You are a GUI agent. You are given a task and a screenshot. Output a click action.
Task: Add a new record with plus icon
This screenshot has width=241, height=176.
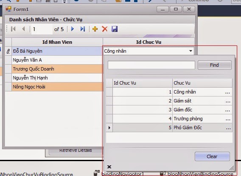click(95, 29)
